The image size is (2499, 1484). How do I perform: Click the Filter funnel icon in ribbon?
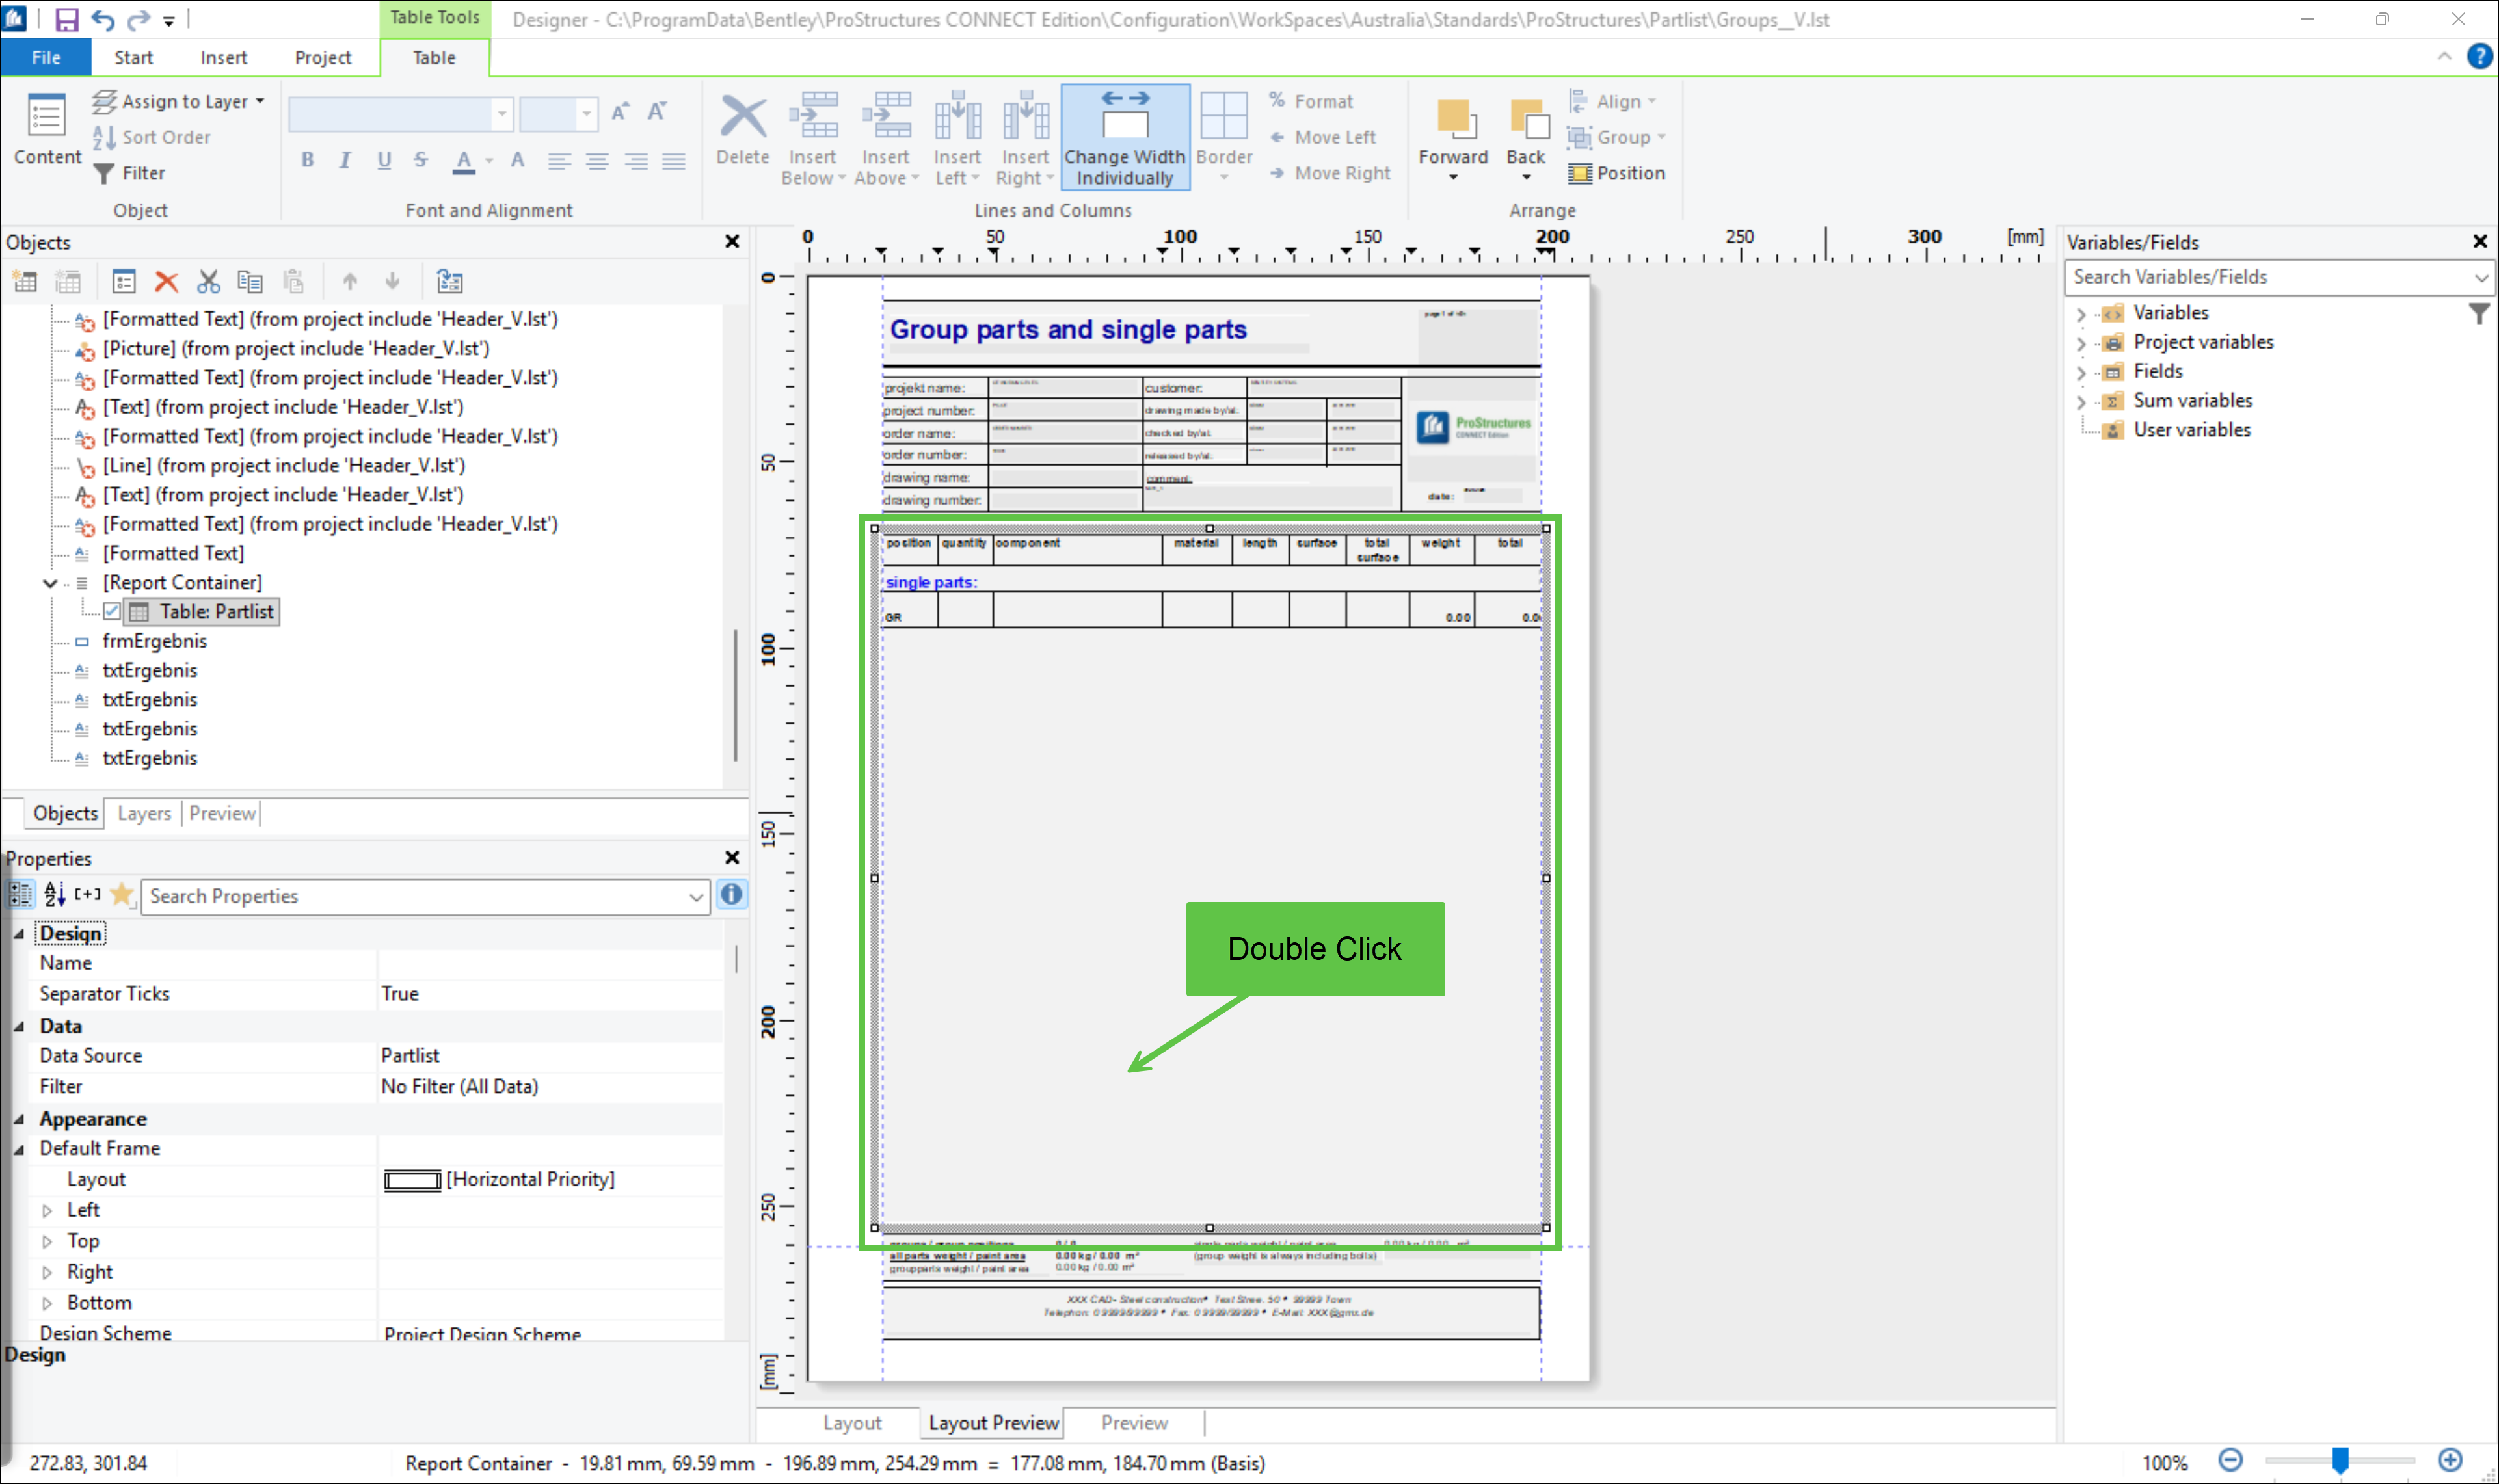(103, 174)
